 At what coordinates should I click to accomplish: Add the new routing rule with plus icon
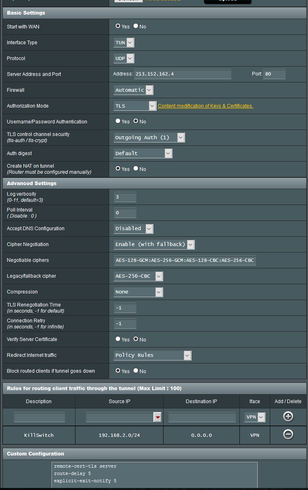[288, 417]
